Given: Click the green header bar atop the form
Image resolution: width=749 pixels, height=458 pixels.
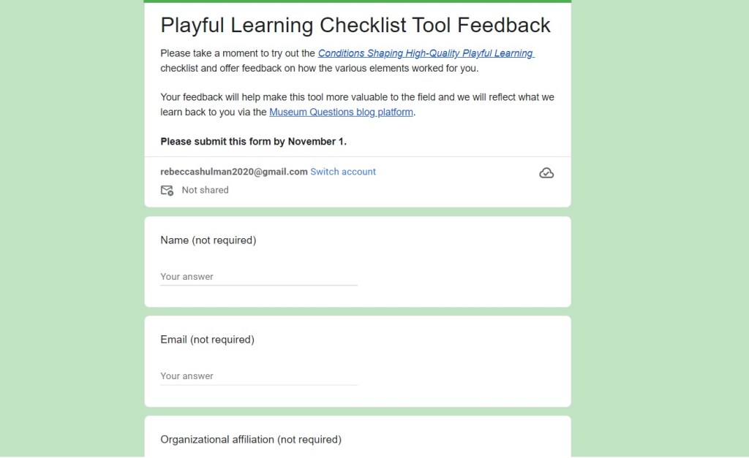Looking at the screenshot, I should point(358,1).
